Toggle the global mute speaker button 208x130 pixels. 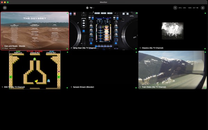175,8
